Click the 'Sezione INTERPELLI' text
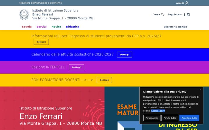 [x=48, y=67]
